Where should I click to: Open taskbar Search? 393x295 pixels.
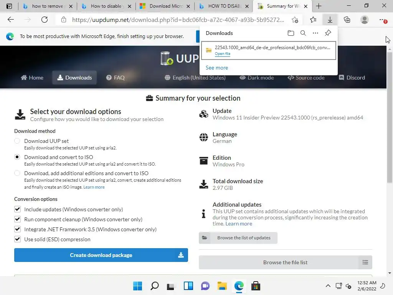click(155, 286)
